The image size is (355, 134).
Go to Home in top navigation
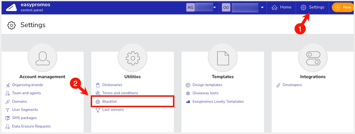tap(281, 7)
